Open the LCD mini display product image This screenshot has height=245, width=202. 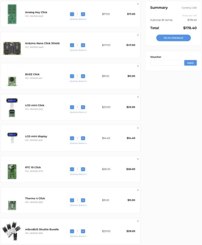[x=12, y=138]
